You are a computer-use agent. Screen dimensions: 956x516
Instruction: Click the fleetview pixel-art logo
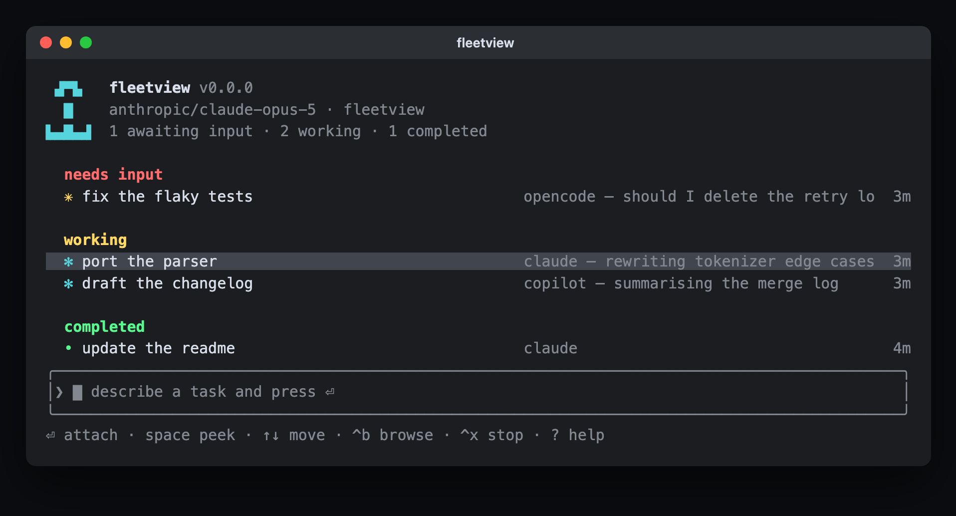pos(68,110)
